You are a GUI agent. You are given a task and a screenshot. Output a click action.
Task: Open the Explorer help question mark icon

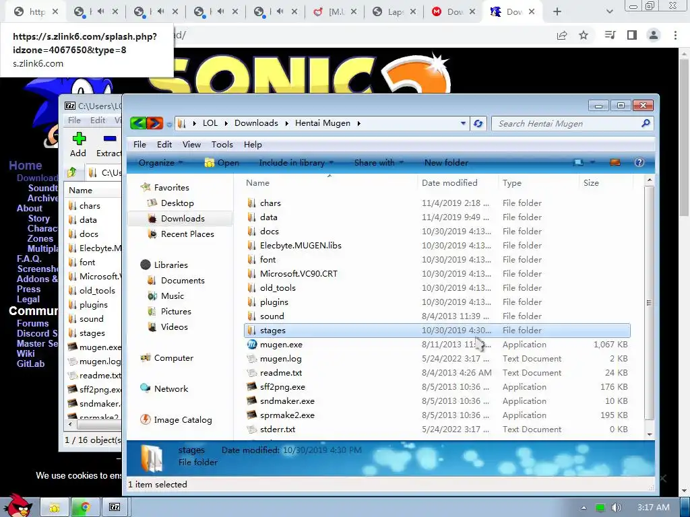coord(639,163)
